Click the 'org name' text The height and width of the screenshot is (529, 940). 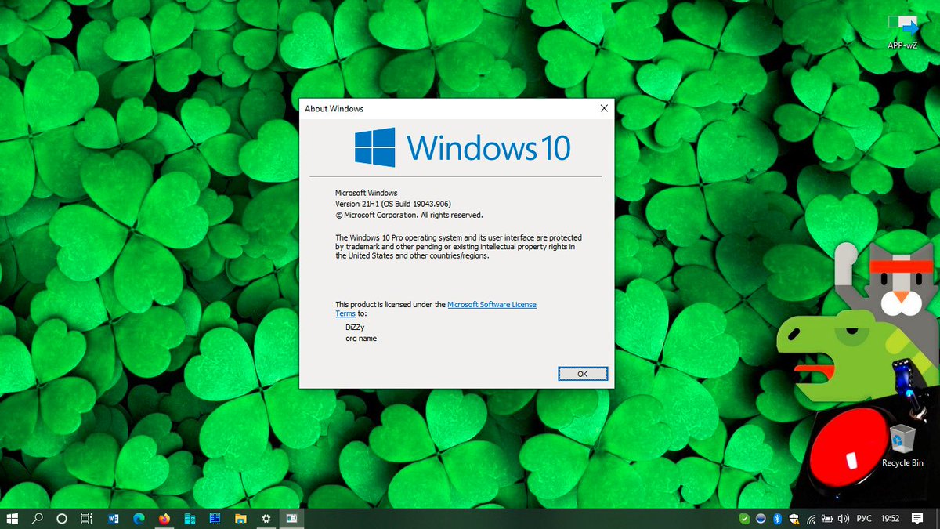tap(361, 339)
